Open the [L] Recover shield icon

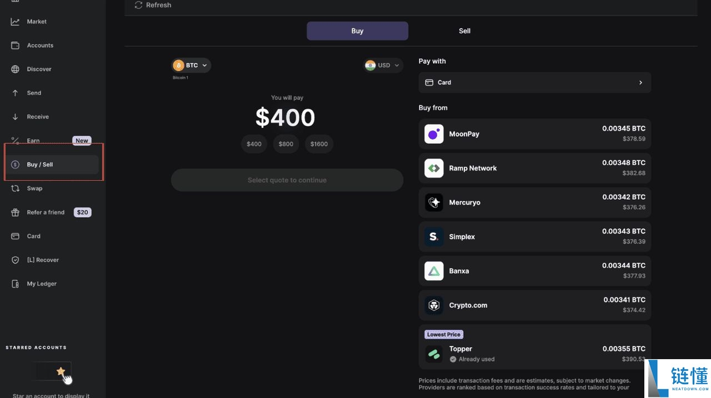16,260
